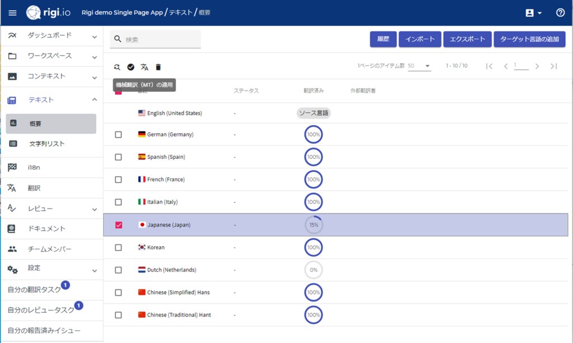
Task: Uncheck the Japanese (Japan) checkbox
Action: coord(118,225)
